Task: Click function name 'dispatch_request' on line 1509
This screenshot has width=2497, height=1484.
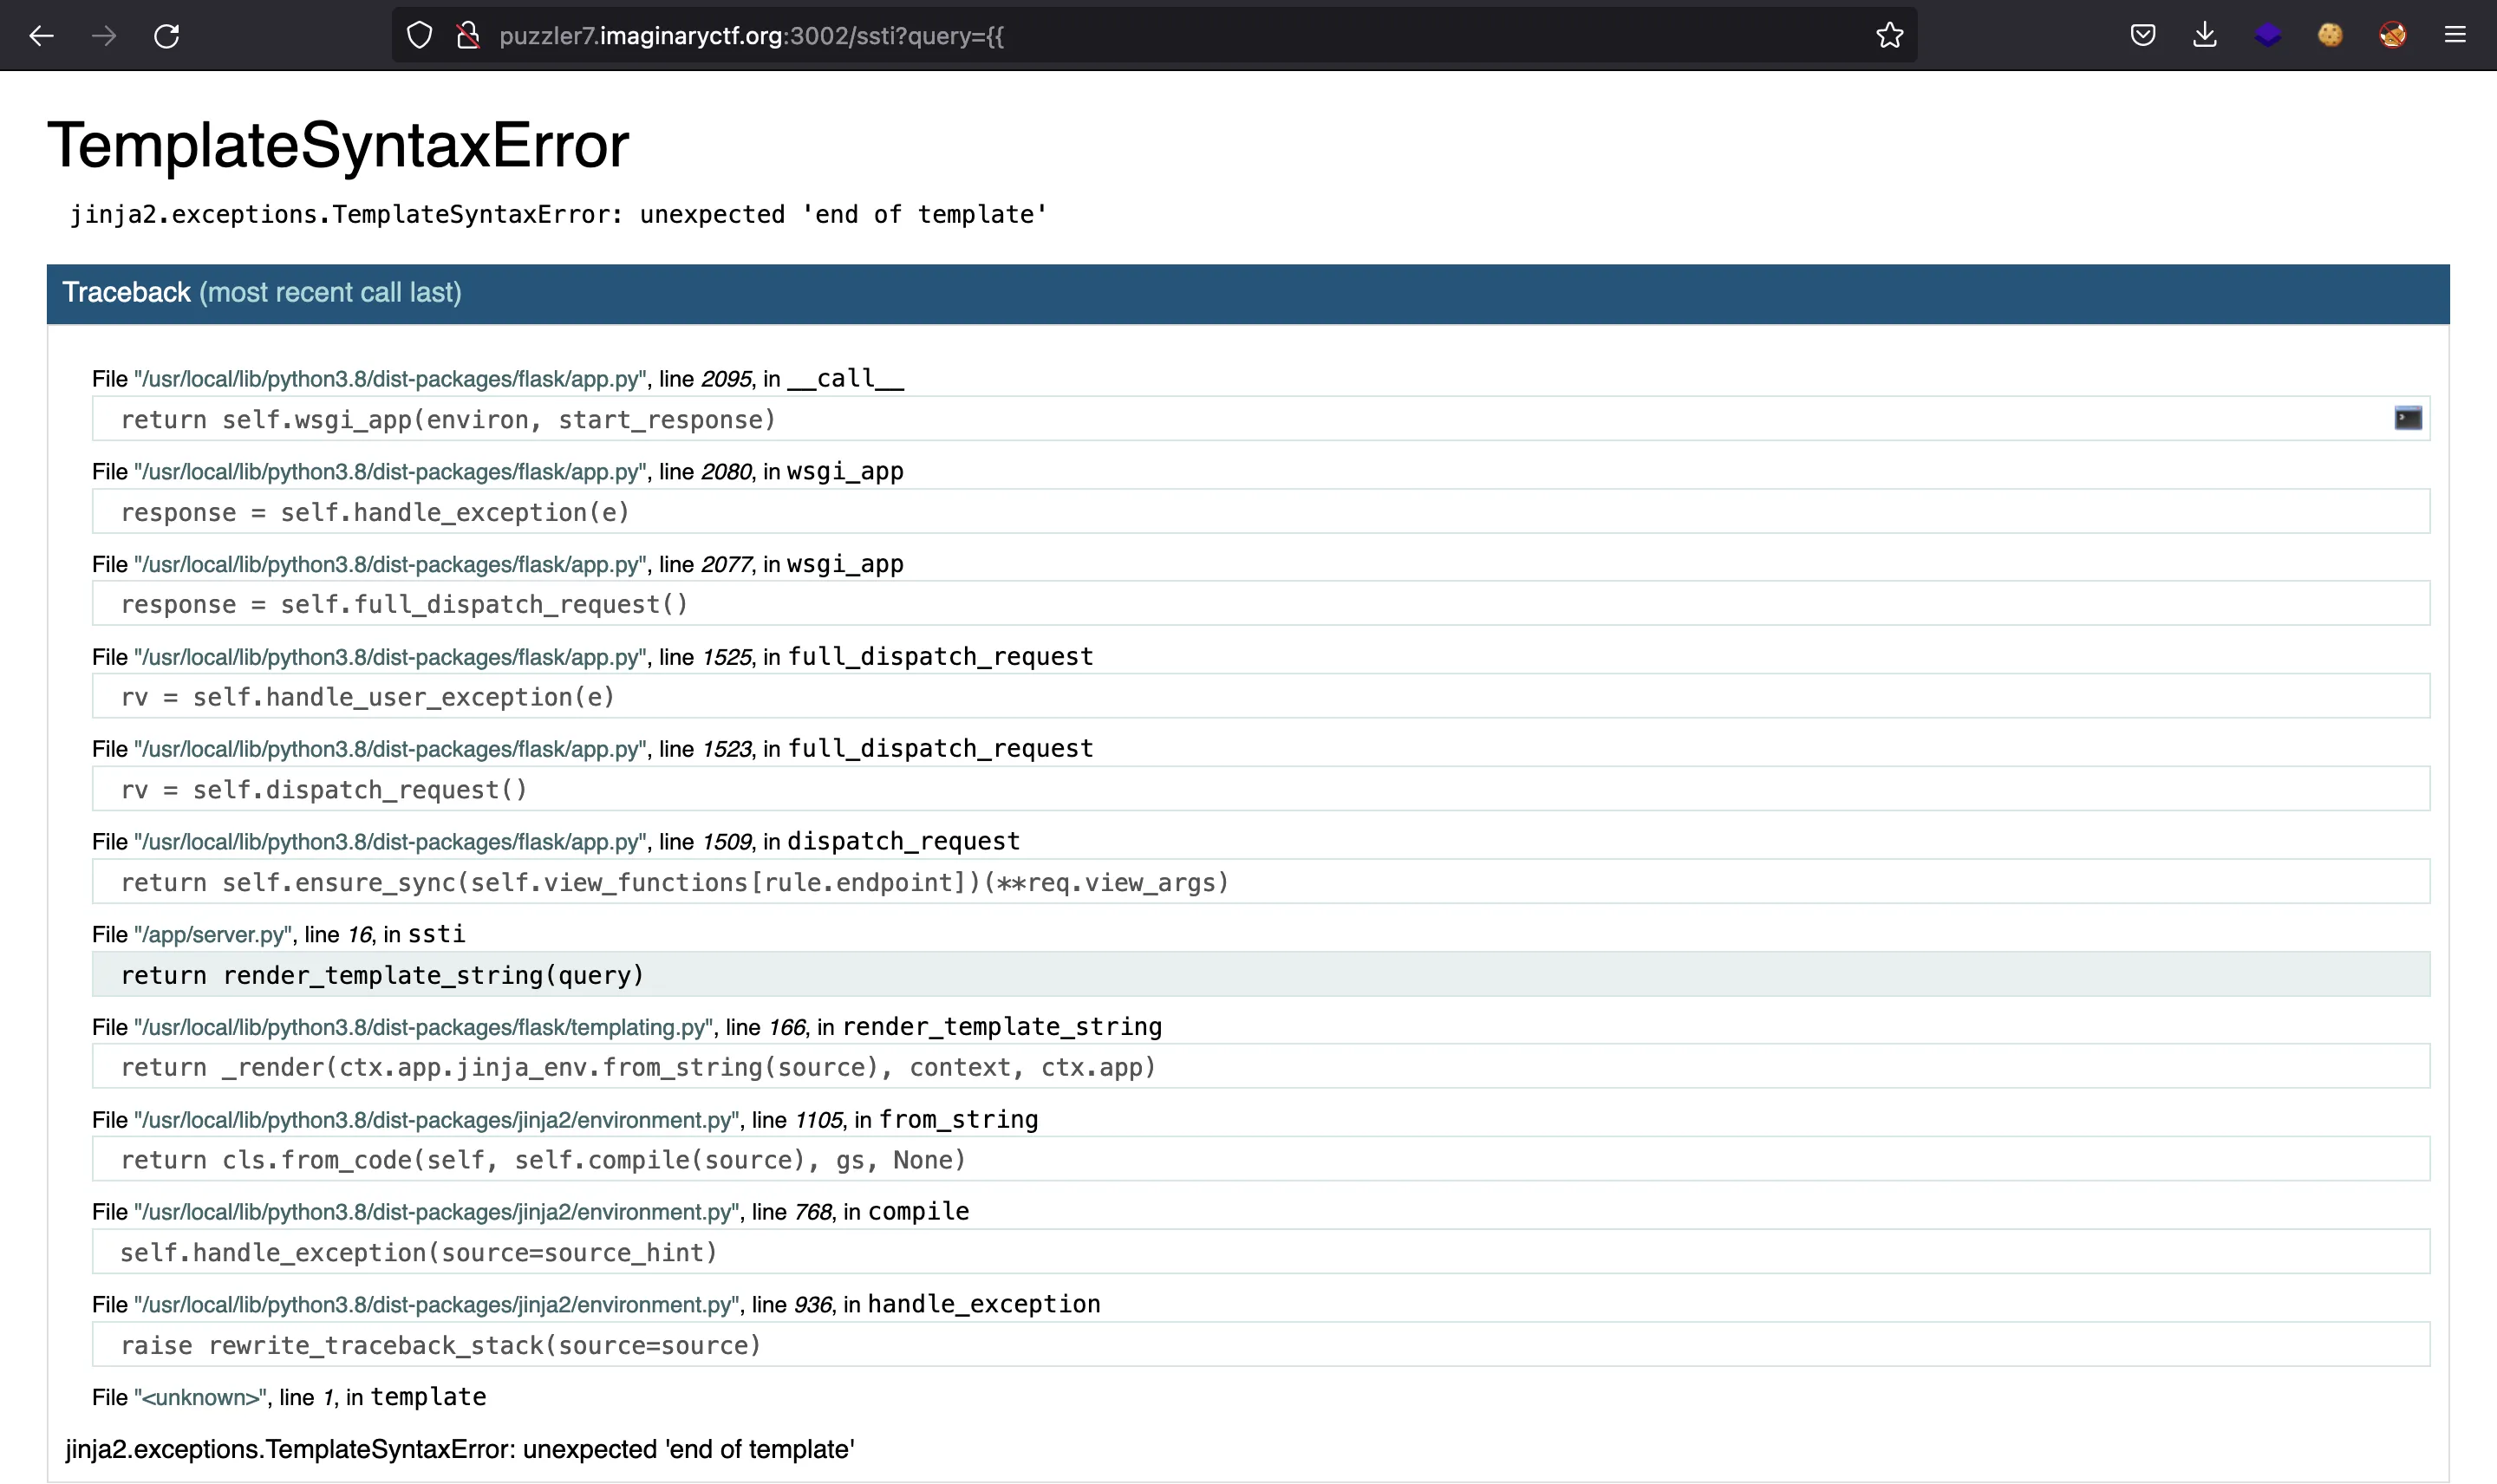Action: pos(903,841)
